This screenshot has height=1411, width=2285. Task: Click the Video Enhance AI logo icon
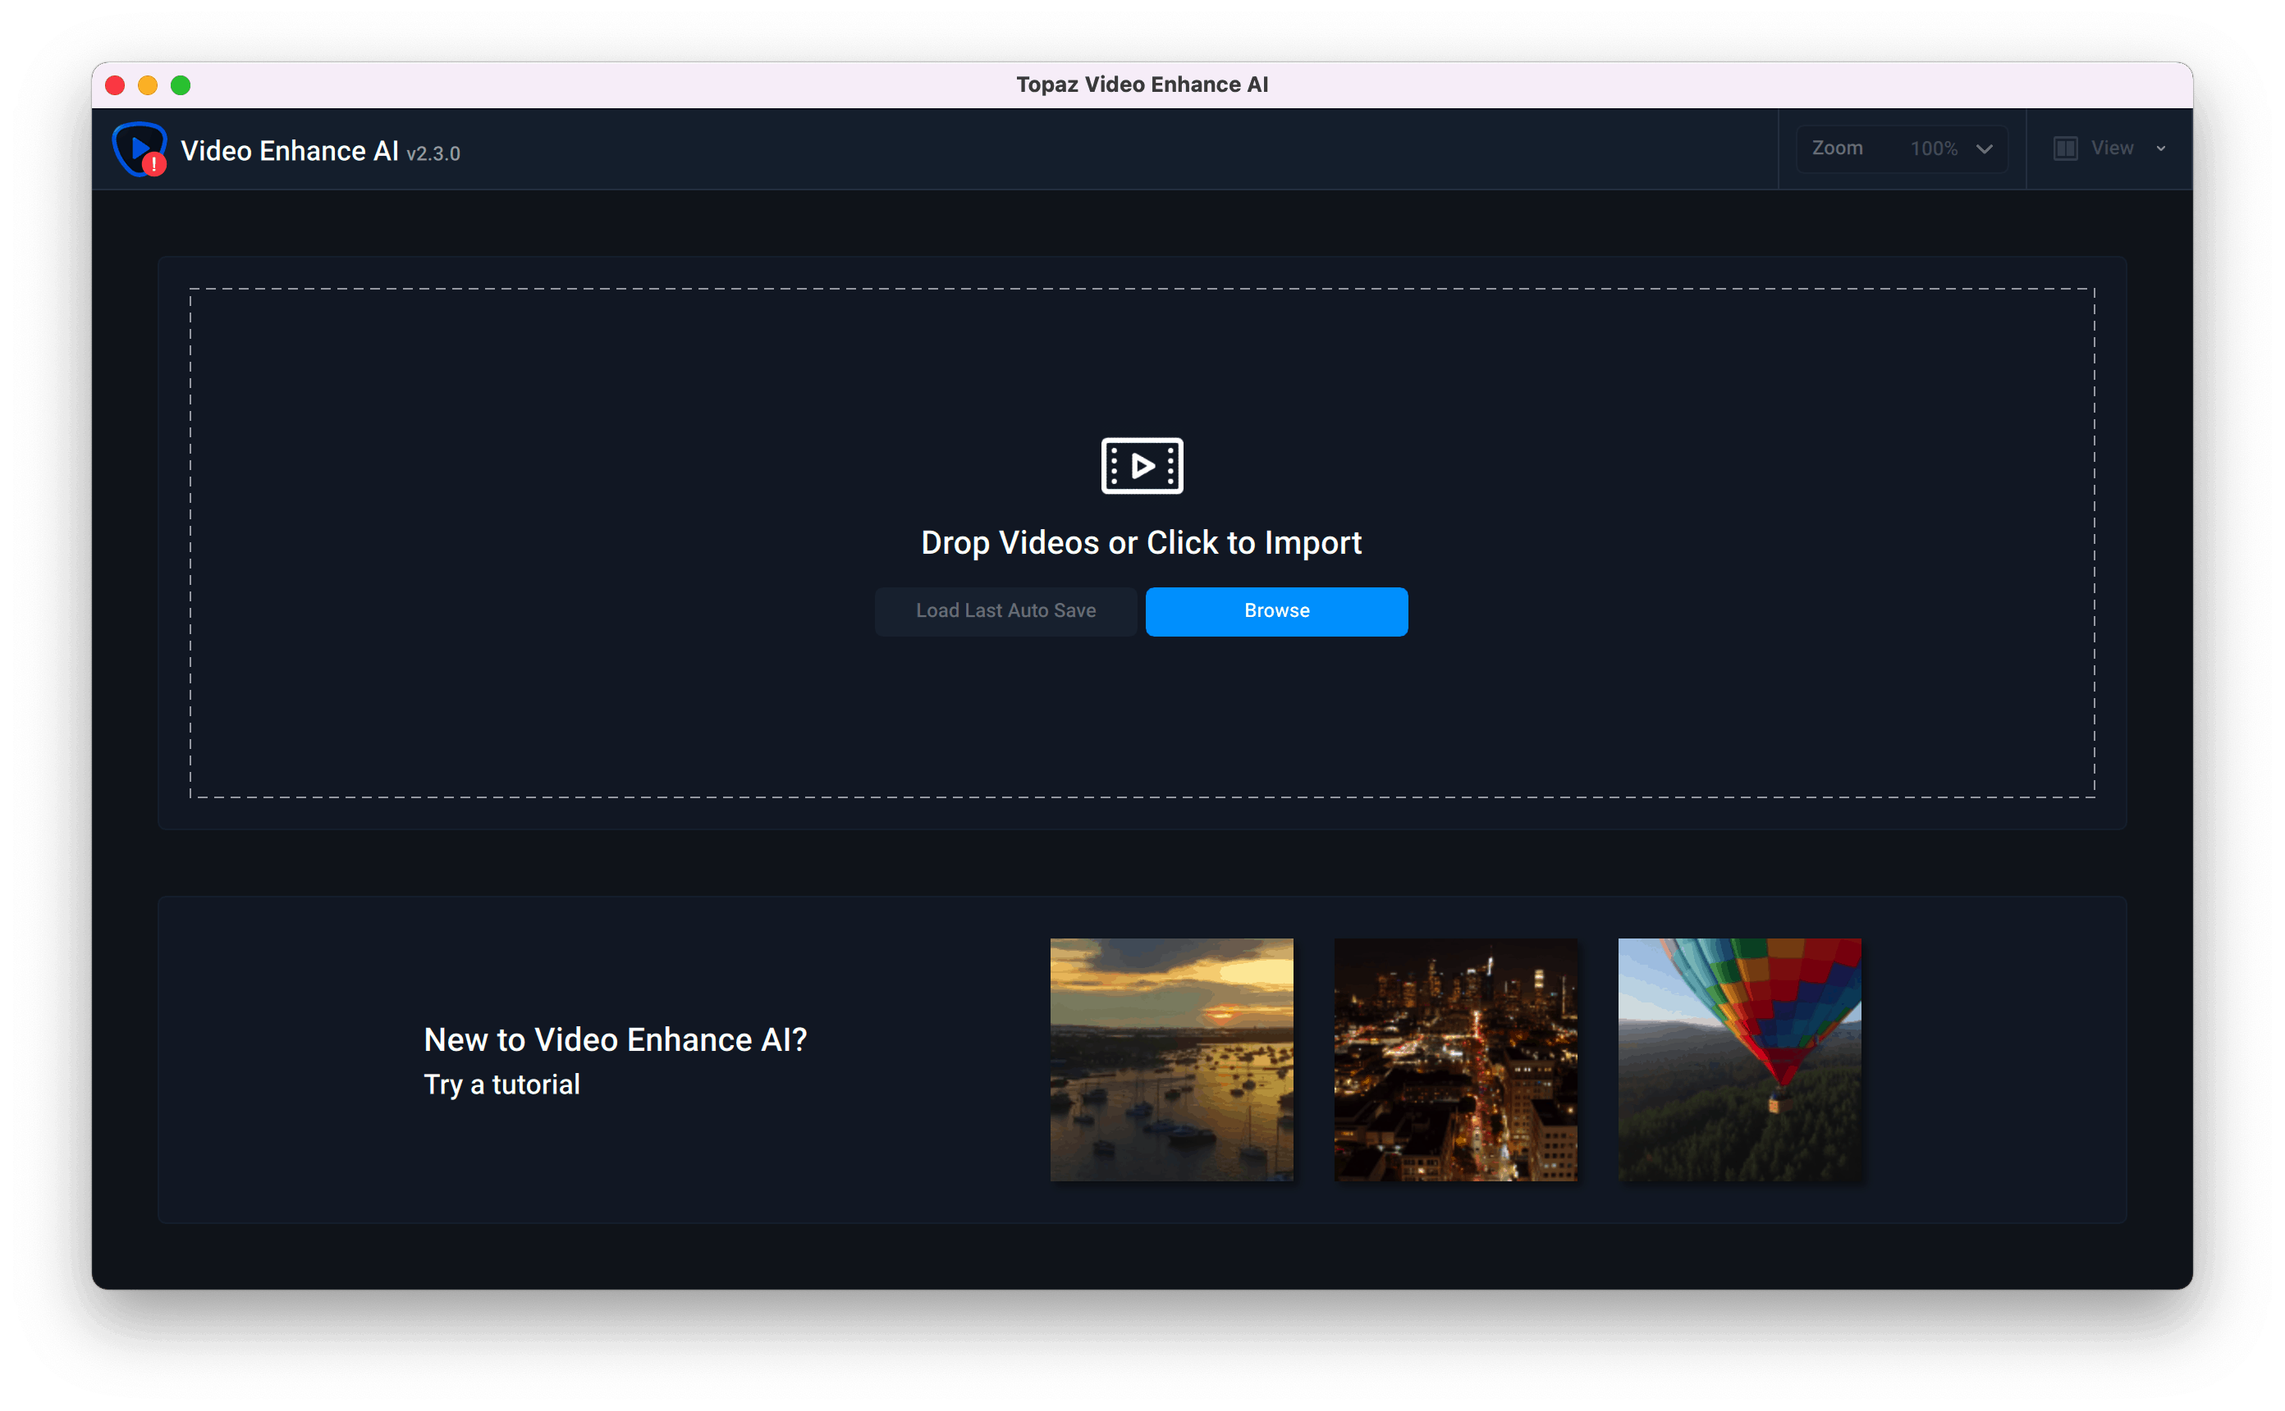[x=137, y=148]
